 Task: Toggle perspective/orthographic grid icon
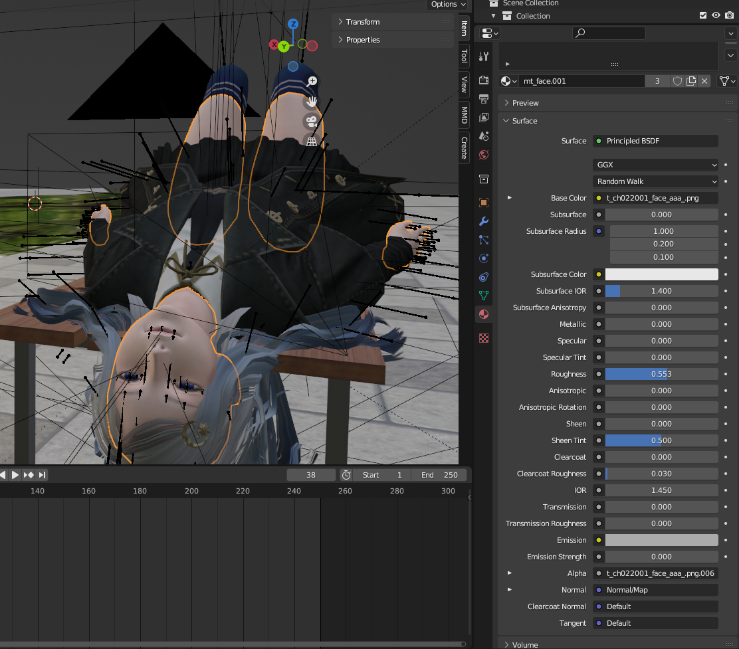click(x=312, y=141)
